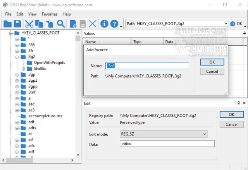Click OK next to the Path field
The height and width of the screenshot is (170, 248).
coord(239,24)
